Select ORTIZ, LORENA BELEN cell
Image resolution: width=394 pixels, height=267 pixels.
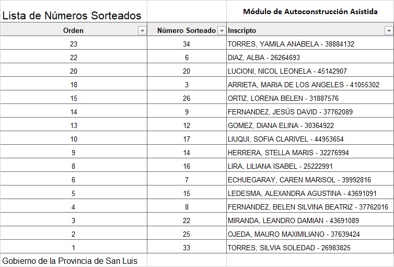(x=283, y=98)
